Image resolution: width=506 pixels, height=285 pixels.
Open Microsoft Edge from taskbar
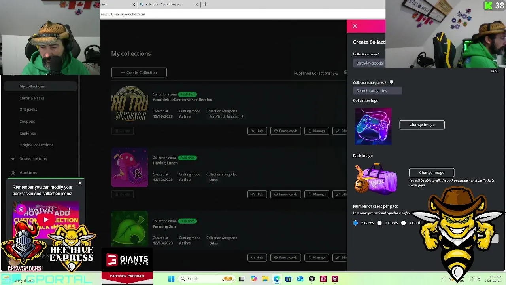277,279
